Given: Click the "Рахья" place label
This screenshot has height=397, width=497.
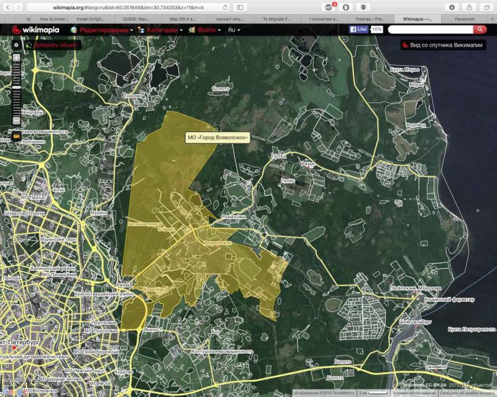Looking at the screenshot, I should [x=308, y=164].
